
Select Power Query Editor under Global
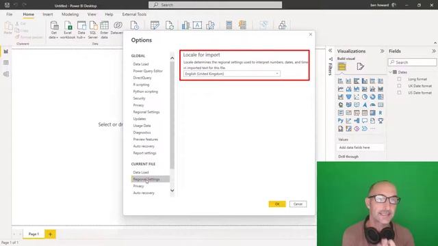(x=148, y=71)
